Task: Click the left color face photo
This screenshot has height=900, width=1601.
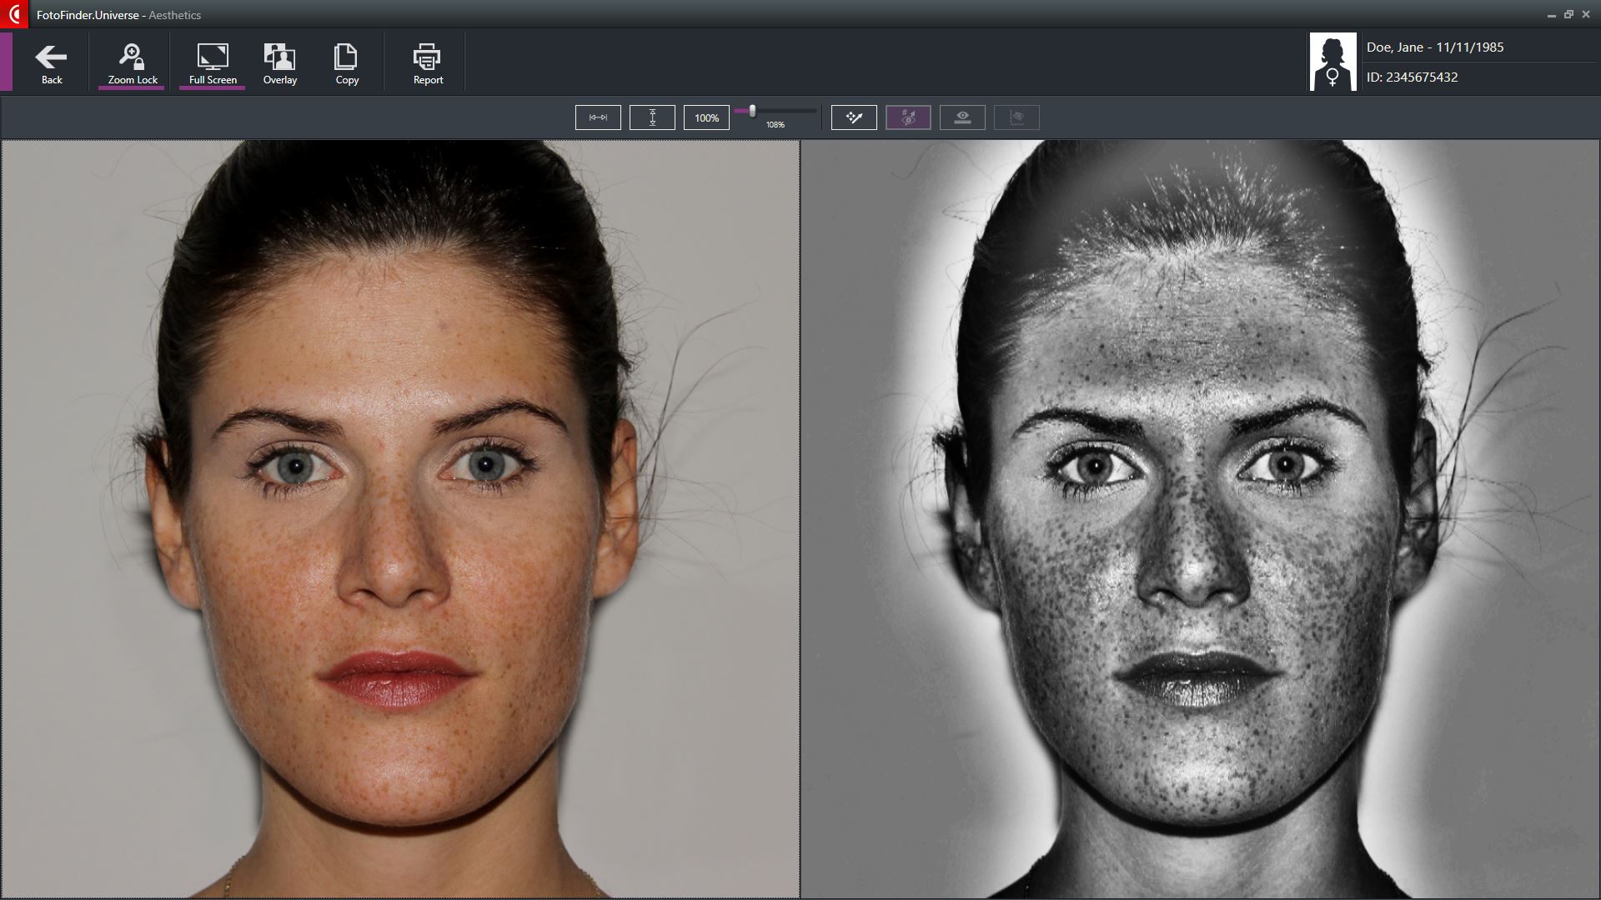Action: coord(400,518)
